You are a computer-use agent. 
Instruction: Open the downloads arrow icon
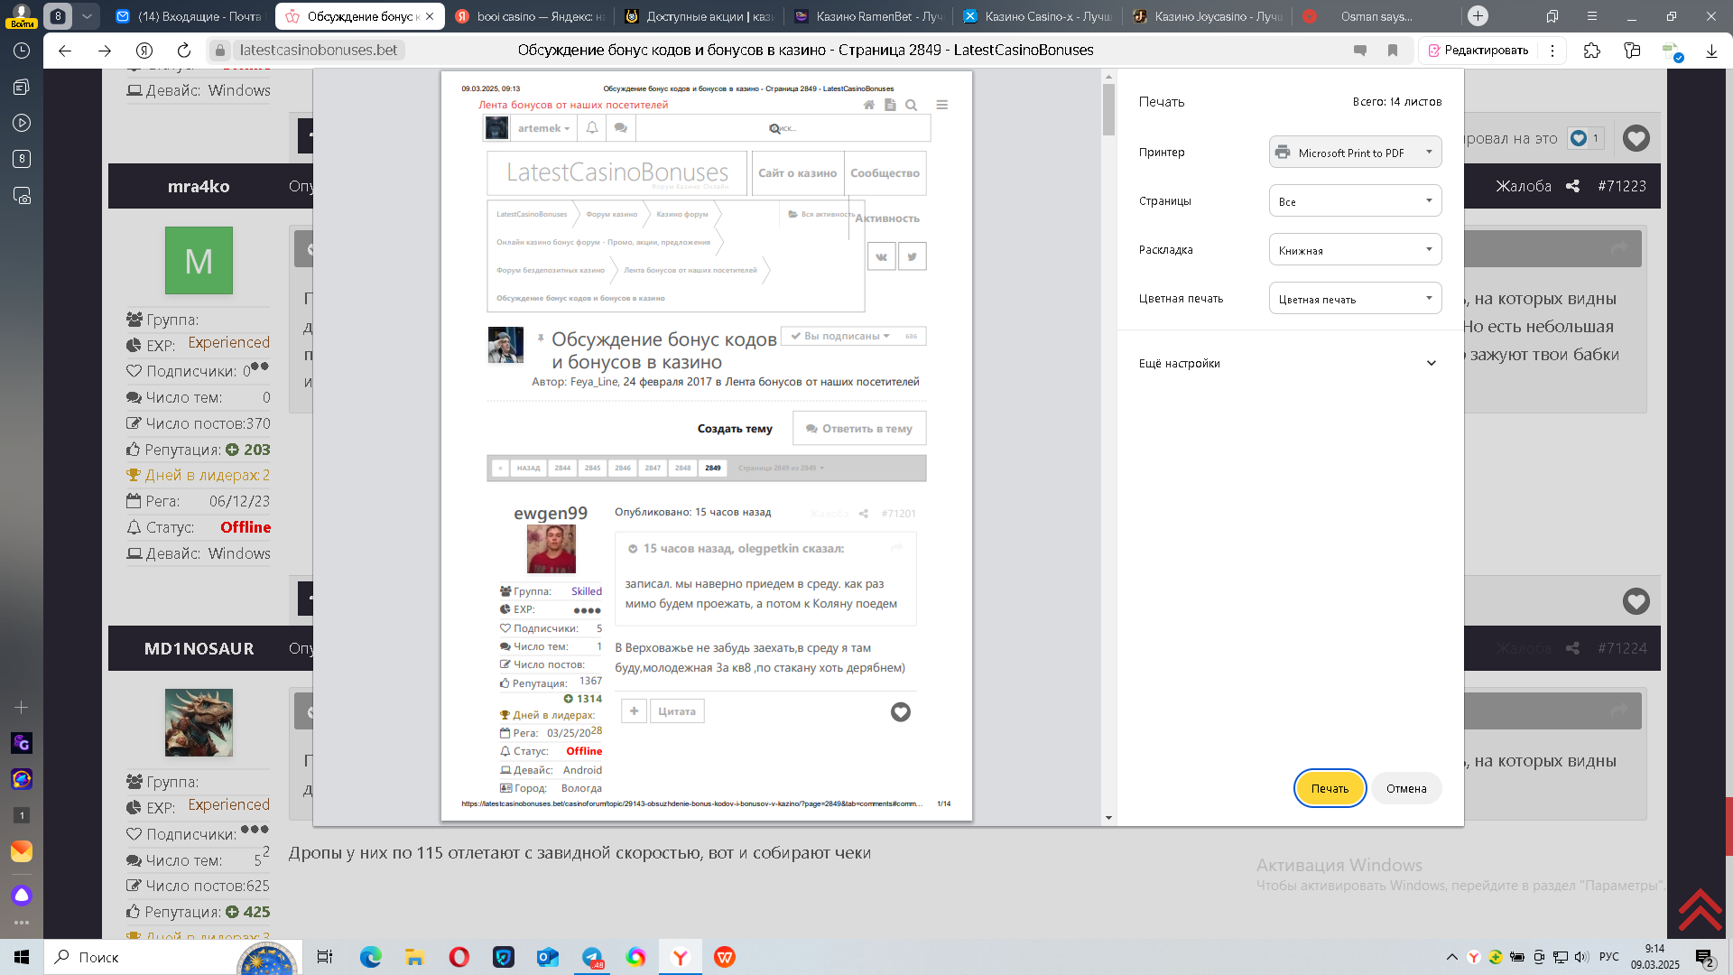tap(1711, 51)
